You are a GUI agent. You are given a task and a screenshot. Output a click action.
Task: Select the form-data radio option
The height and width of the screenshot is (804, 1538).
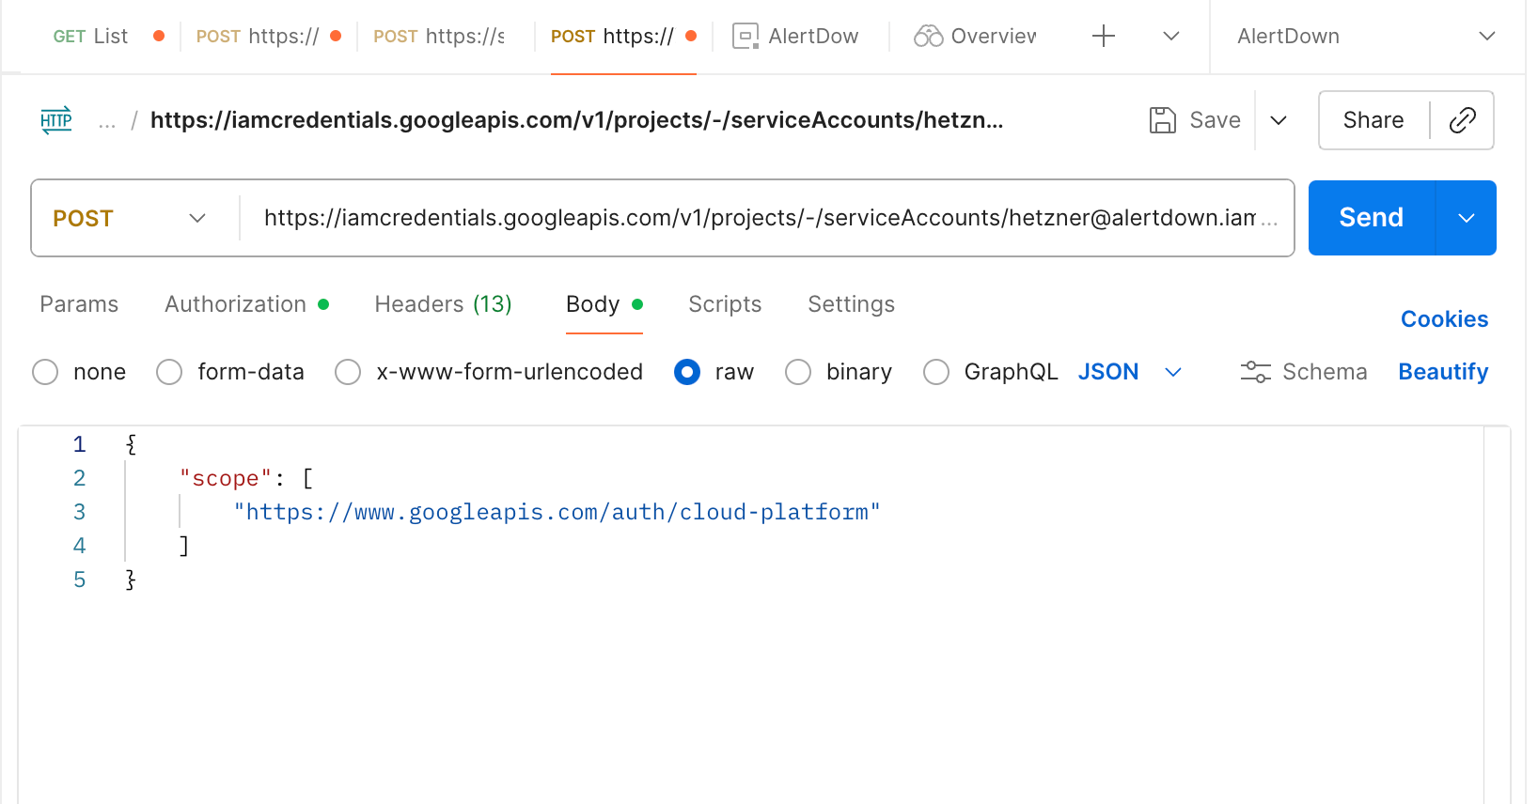click(x=169, y=372)
